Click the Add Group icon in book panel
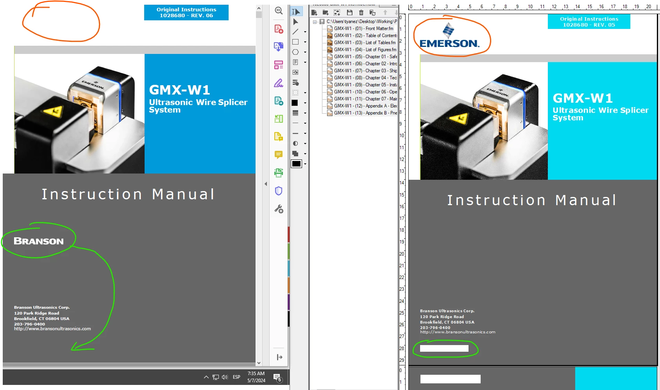This screenshot has width=660, height=390. (x=337, y=13)
